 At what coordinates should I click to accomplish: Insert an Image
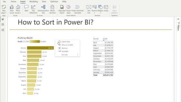[106, 8]
